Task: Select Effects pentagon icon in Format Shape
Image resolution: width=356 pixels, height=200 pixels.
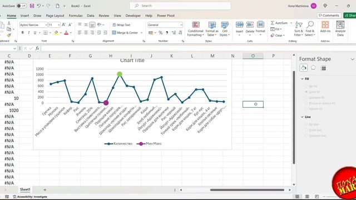Action: click(313, 68)
